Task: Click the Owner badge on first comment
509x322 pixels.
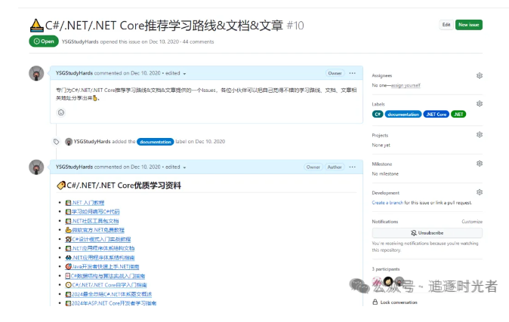Action: [x=335, y=73]
